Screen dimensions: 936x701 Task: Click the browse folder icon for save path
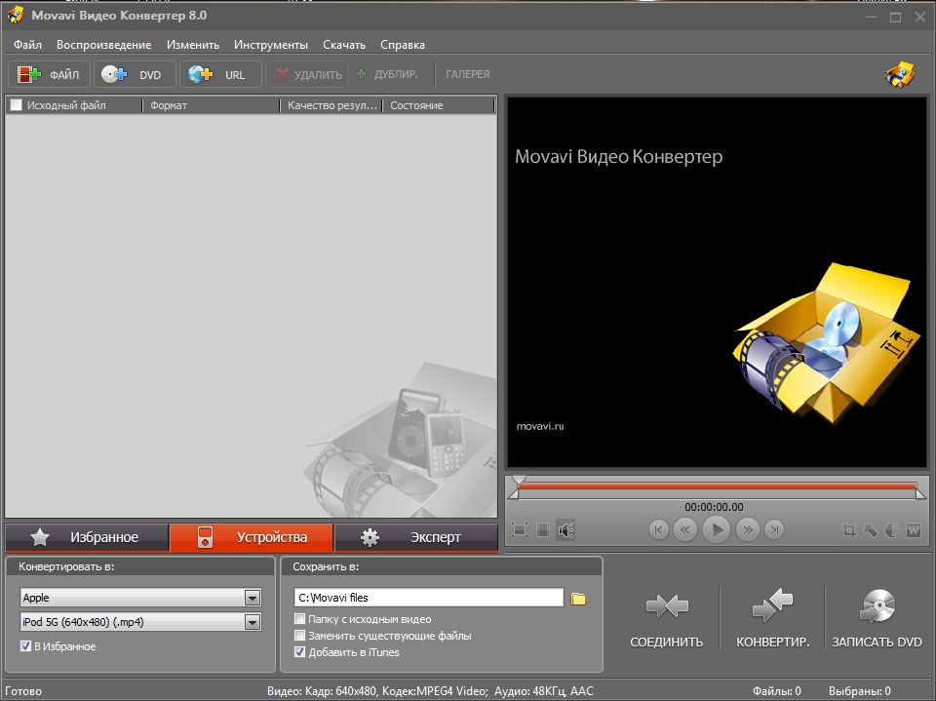pos(578,598)
